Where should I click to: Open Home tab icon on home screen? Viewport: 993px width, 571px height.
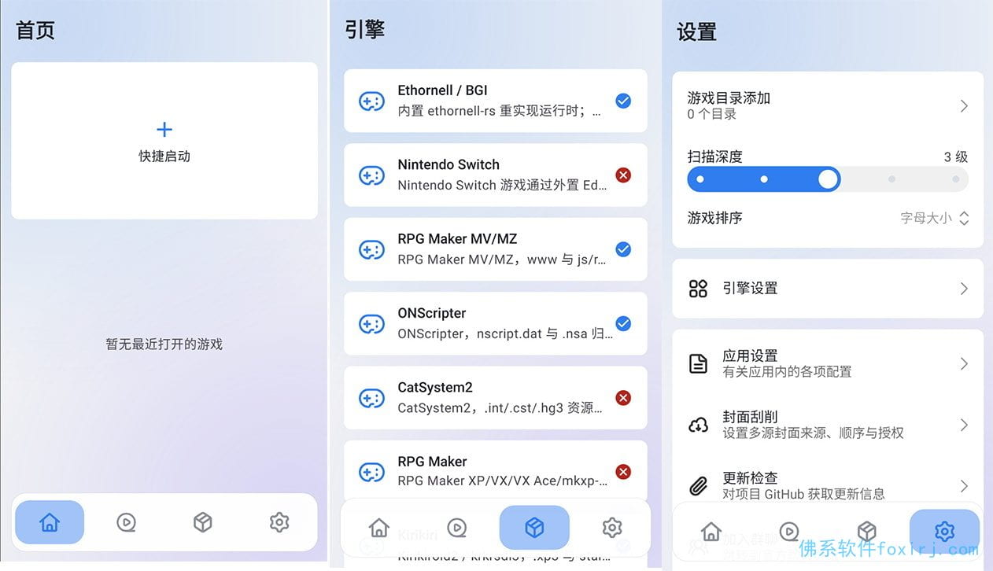[x=50, y=522]
